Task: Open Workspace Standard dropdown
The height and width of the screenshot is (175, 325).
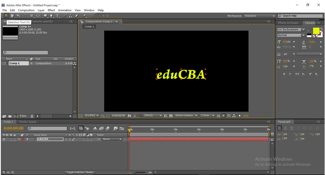Action: [x=260, y=16]
